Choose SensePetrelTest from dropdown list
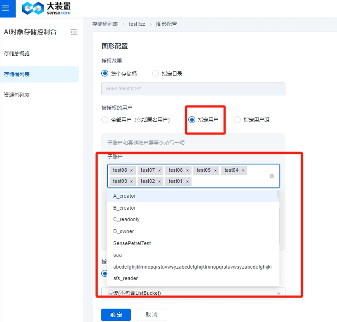The height and width of the screenshot is (322, 337). pyautogui.click(x=132, y=243)
